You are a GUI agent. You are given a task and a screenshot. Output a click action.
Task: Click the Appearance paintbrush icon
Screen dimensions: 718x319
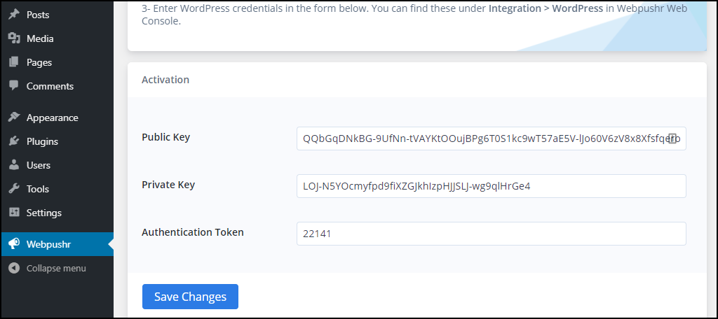coord(13,118)
